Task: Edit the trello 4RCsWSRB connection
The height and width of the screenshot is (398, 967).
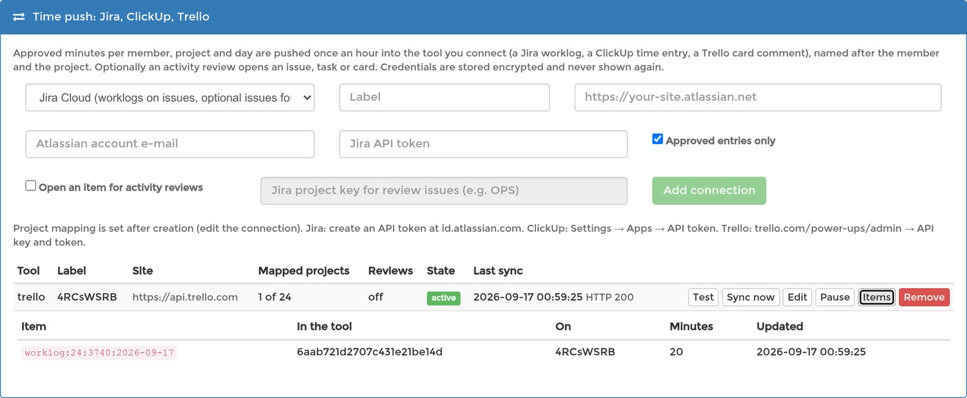Action: pyautogui.click(x=797, y=297)
